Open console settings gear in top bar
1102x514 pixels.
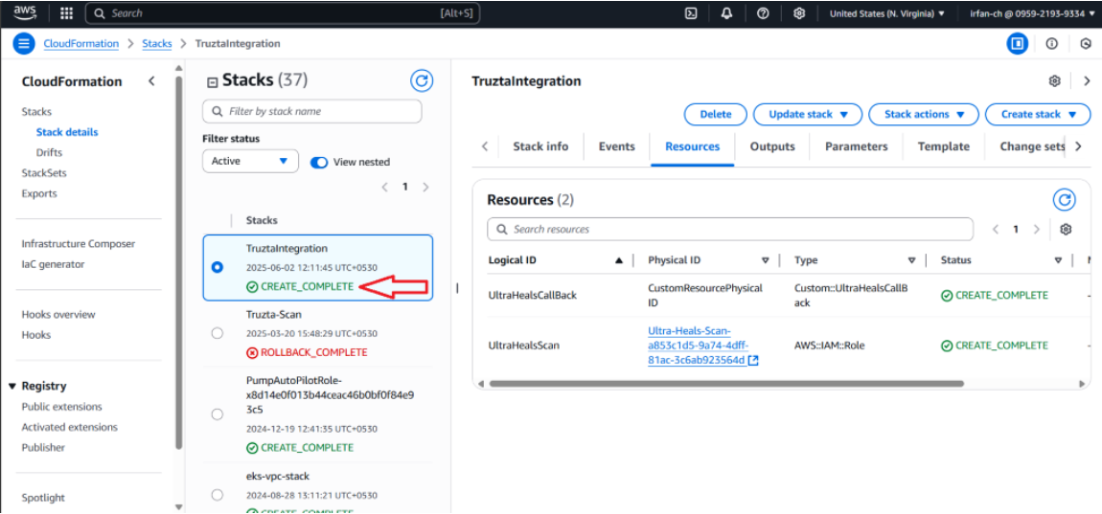click(799, 13)
